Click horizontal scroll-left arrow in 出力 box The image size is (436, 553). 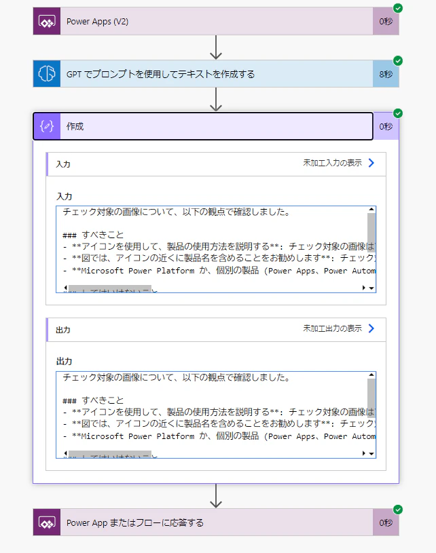(66, 453)
